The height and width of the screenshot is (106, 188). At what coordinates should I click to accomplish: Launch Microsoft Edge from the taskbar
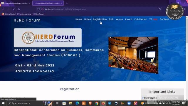coord(77,103)
